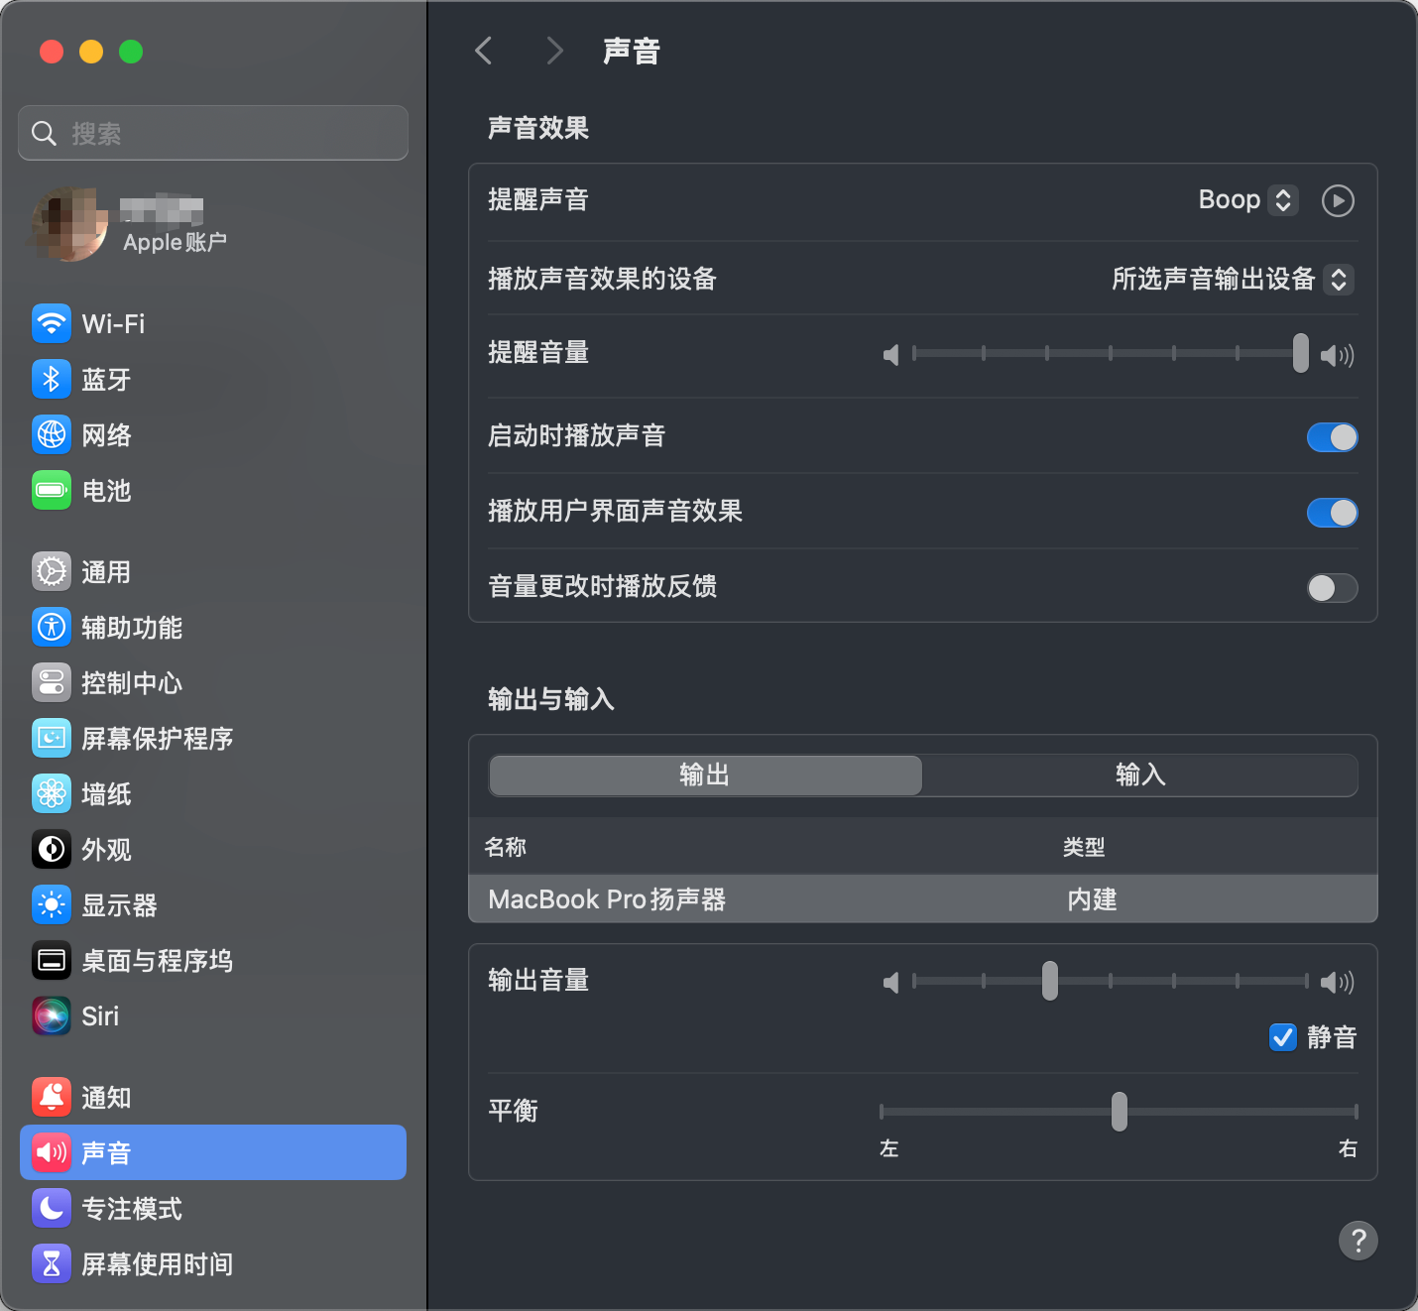The width and height of the screenshot is (1418, 1311).
Task: Select the 桌面与程序坞 icon
Action: [52, 960]
